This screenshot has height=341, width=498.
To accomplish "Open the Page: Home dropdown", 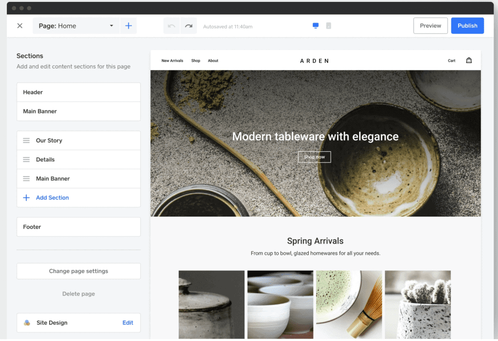I will click(68, 25).
